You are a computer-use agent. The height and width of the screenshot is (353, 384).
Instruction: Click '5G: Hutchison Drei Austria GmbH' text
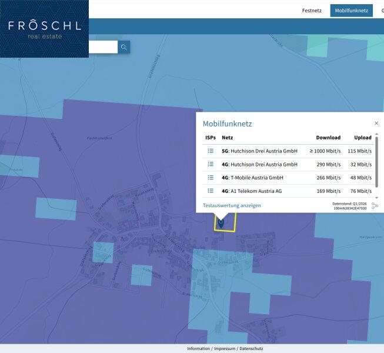(x=259, y=151)
